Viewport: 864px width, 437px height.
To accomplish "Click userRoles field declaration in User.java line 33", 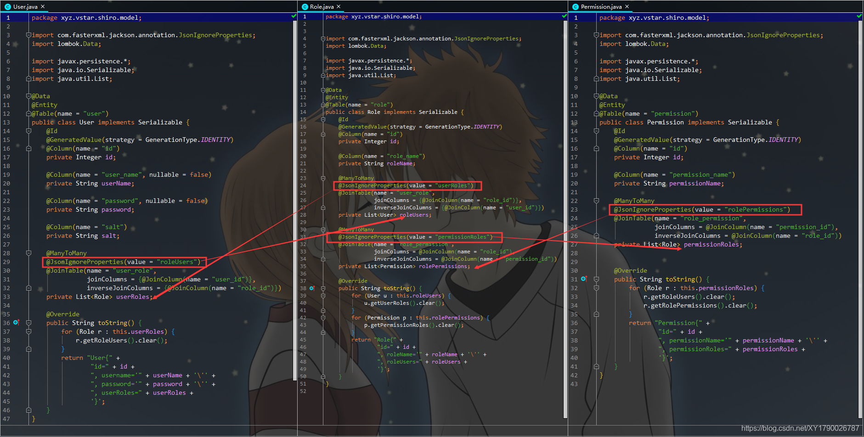I will (x=133, y=297).
